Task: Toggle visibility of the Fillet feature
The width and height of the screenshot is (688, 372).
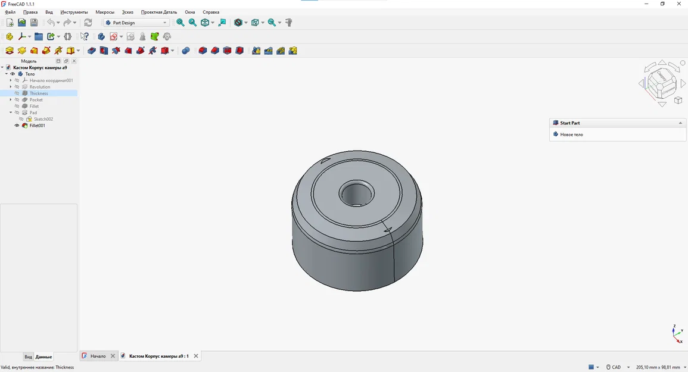Action: pyautogui.click(x=17, y=106)
